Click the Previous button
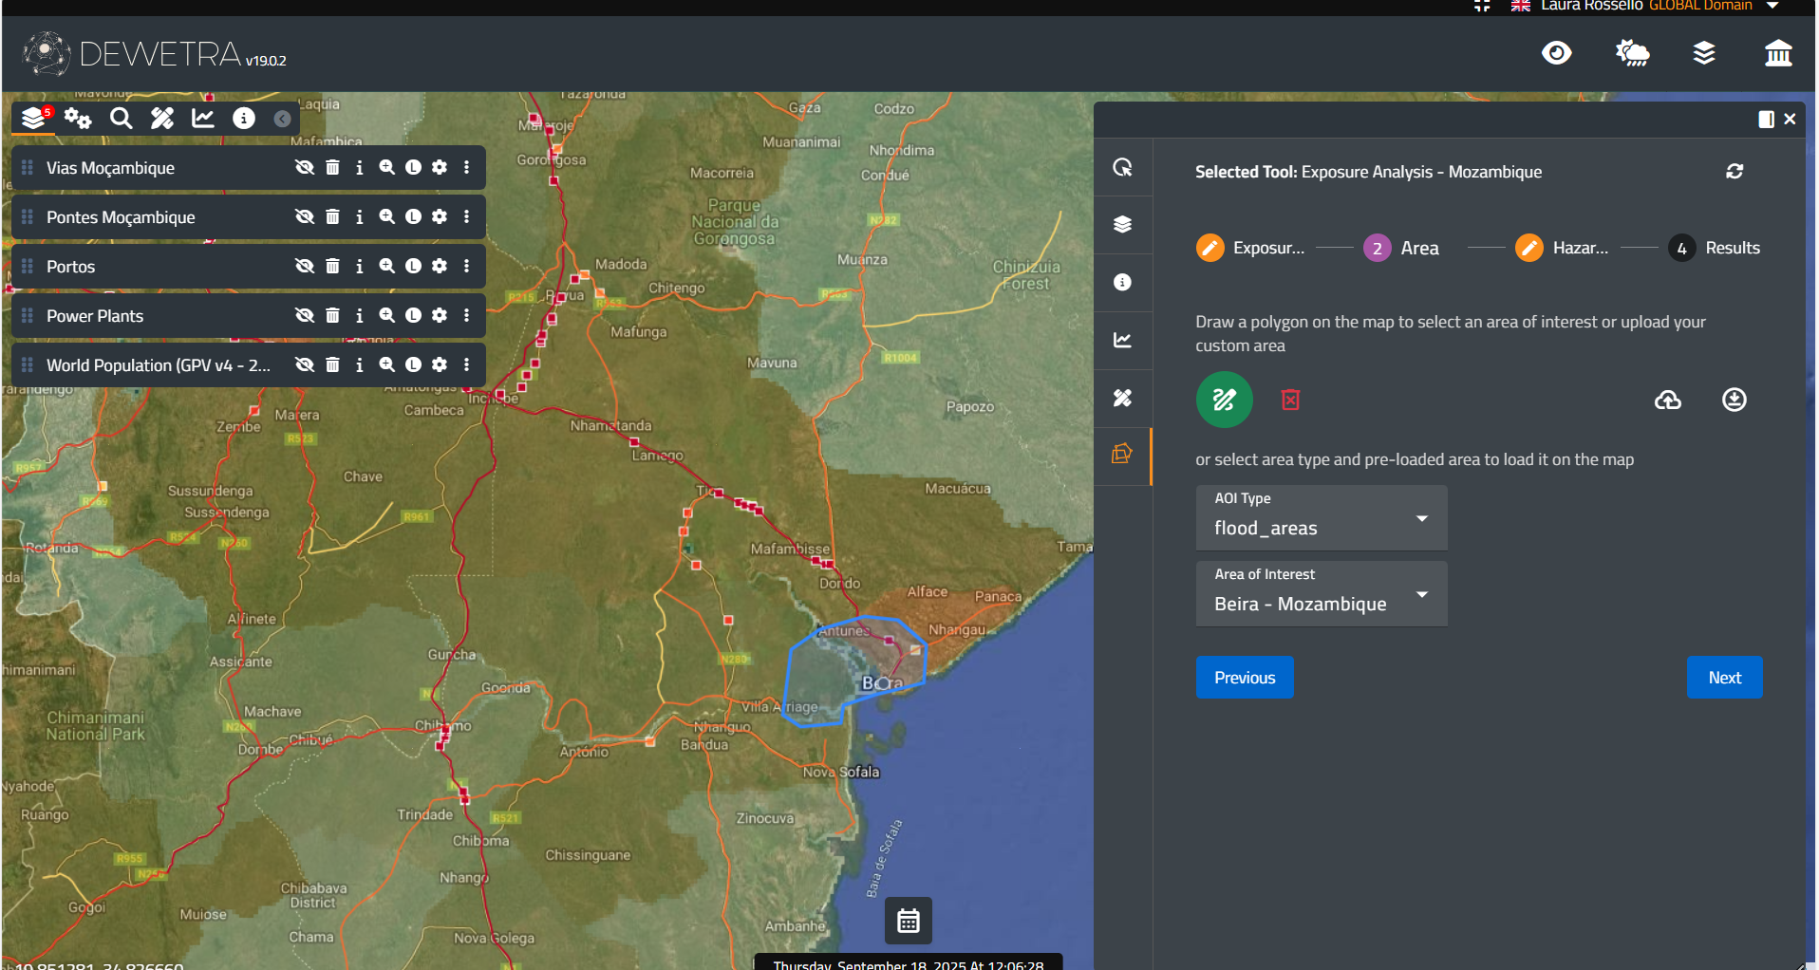Screen dimensions: 1819x970 pos(1244,678)
